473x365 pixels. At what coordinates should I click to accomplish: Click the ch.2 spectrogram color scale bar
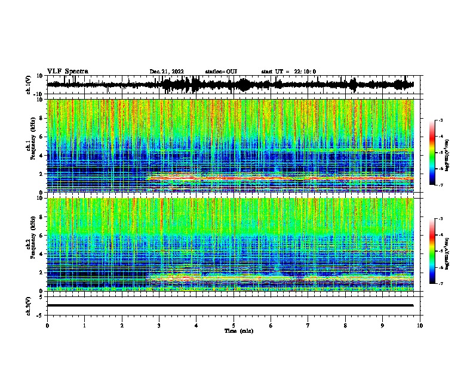tap(432, 251)
